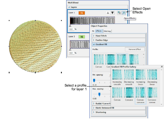Viewport: 164px width, 123px height.
Task: Click the Layer 1 stitch density preview
Action: click(92, 21)
